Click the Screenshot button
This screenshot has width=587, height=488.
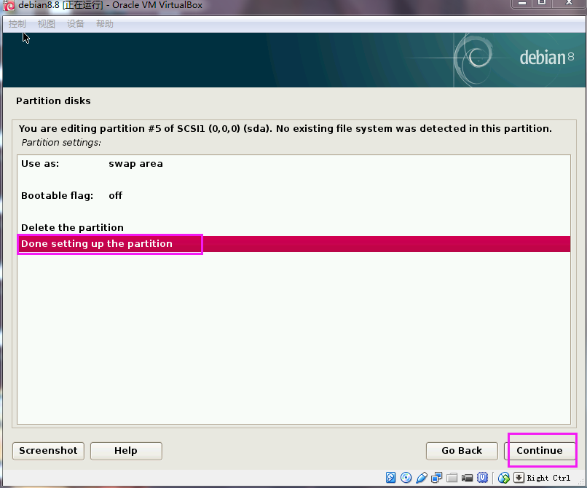tap(48, 451)
